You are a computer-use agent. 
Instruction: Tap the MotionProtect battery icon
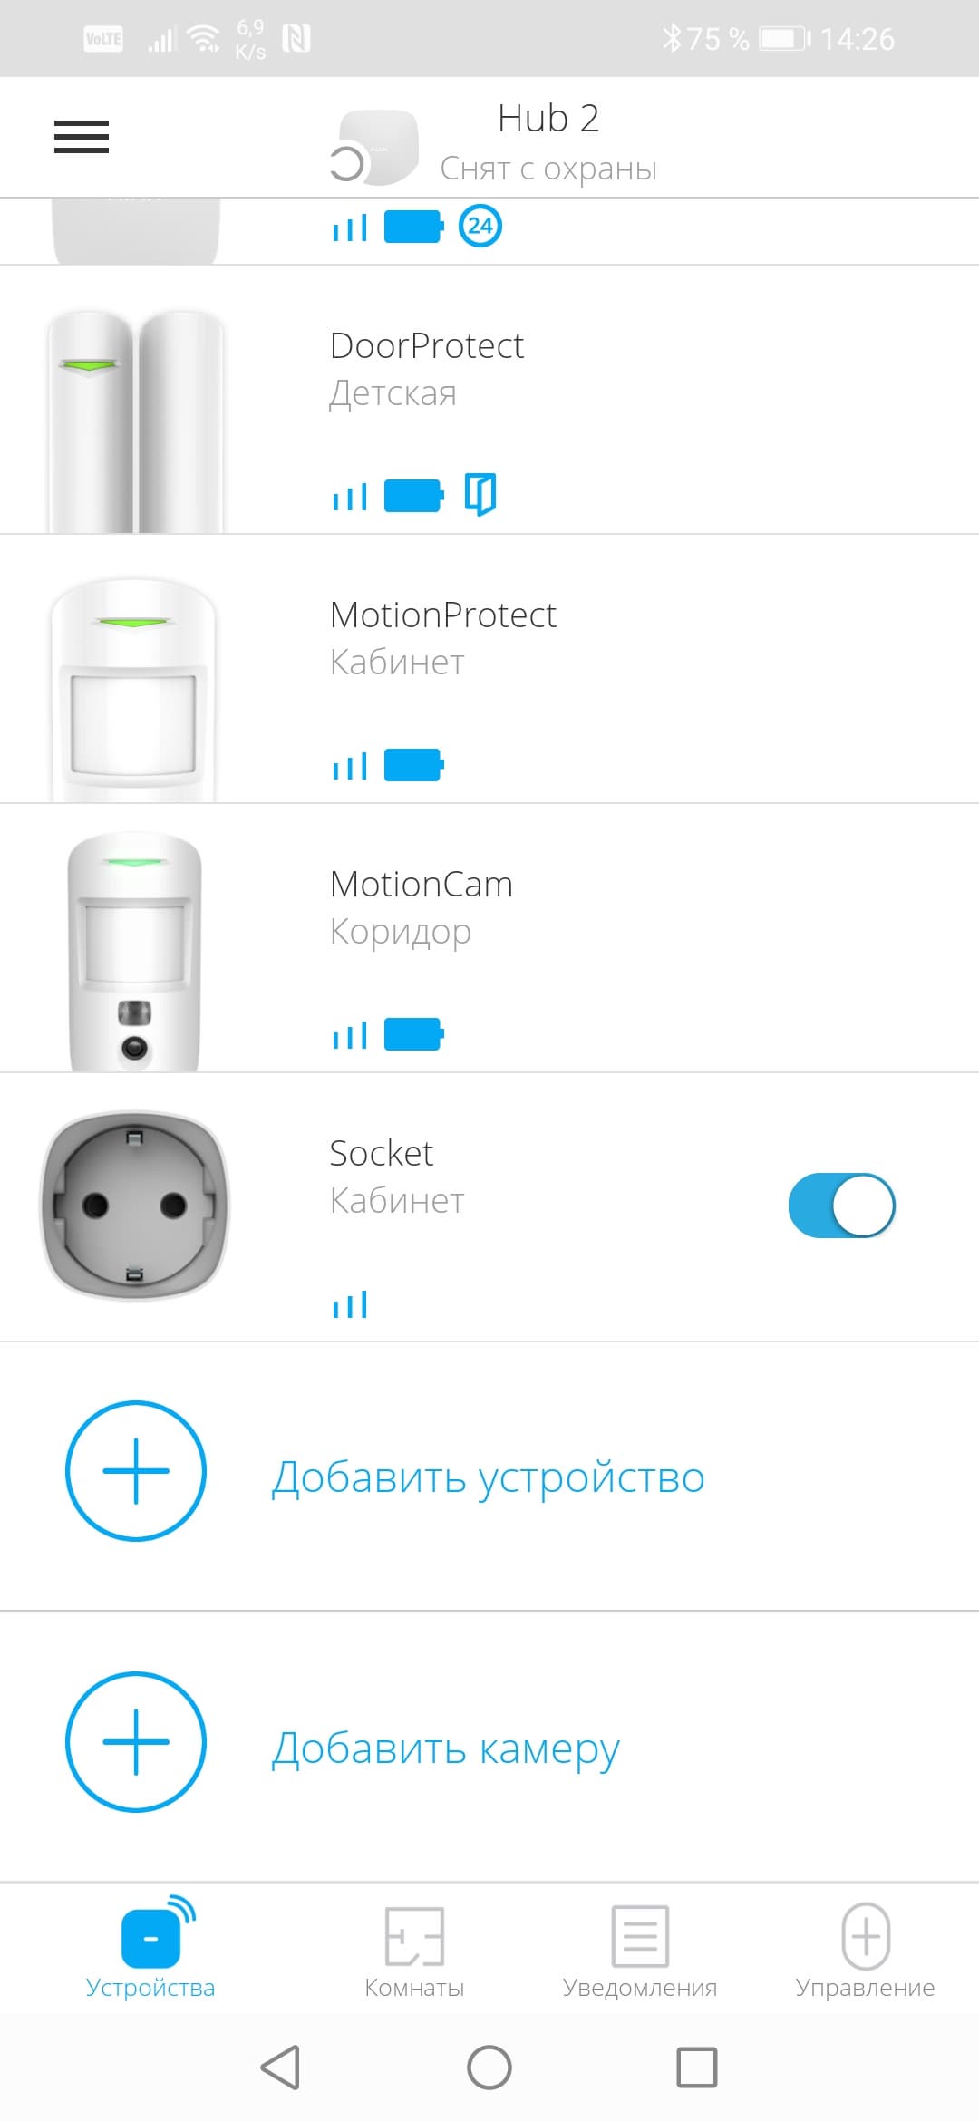tap(414, 765)
